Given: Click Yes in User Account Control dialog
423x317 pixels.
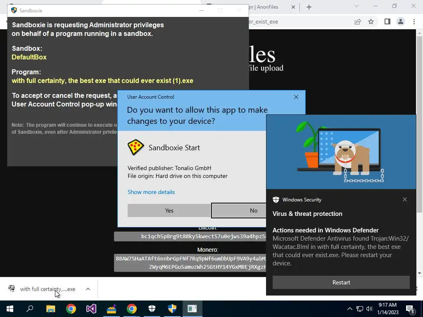Looking at the screenshot, I should pos(169,211).
